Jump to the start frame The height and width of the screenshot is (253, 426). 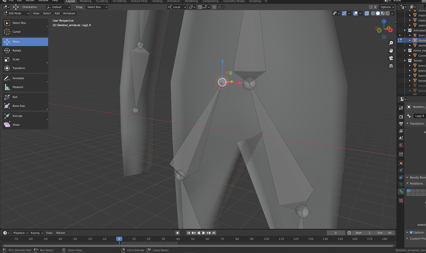pyautogui.click(x=189, y=233)
